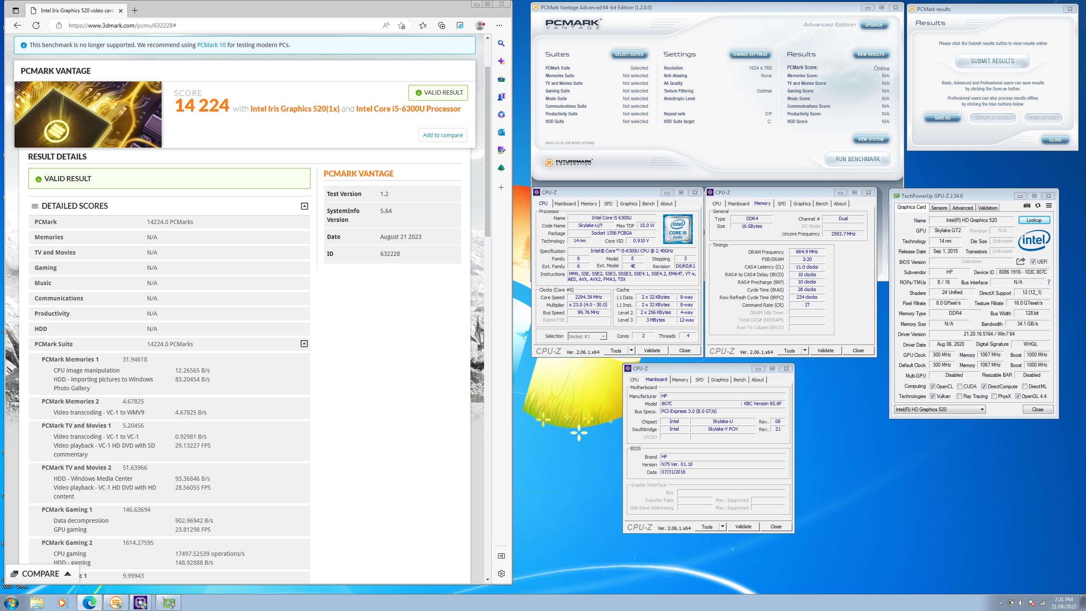Toggle the DirectML checkbox
The width and height of the screenshot is (1086, 611).
(x=1024, y=387)
